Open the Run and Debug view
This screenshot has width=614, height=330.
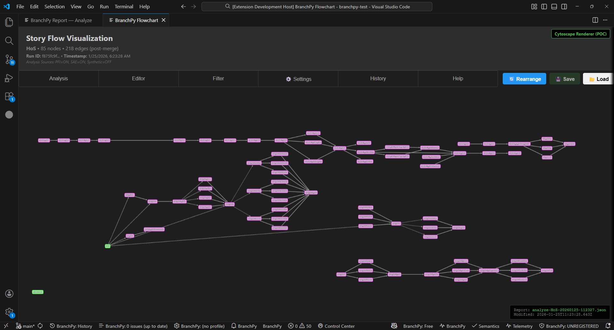[9, 78]
